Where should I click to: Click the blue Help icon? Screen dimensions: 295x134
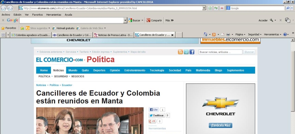coord(285,34)
